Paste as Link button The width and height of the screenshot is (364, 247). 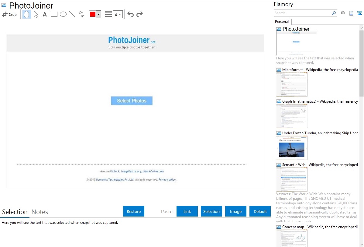click(x=187, y=211)
